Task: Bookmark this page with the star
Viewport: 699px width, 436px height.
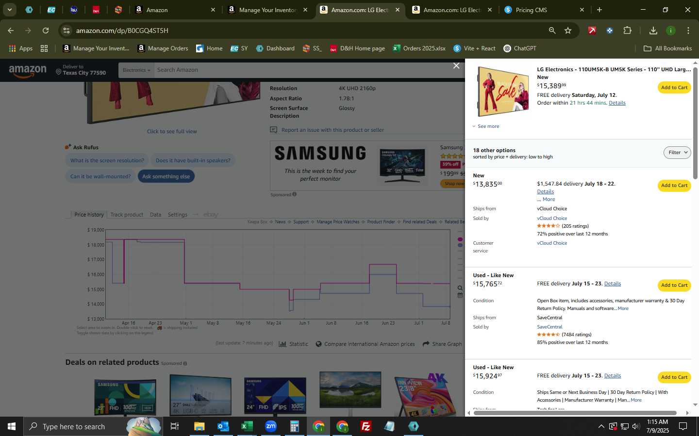Action: point(568,31)
